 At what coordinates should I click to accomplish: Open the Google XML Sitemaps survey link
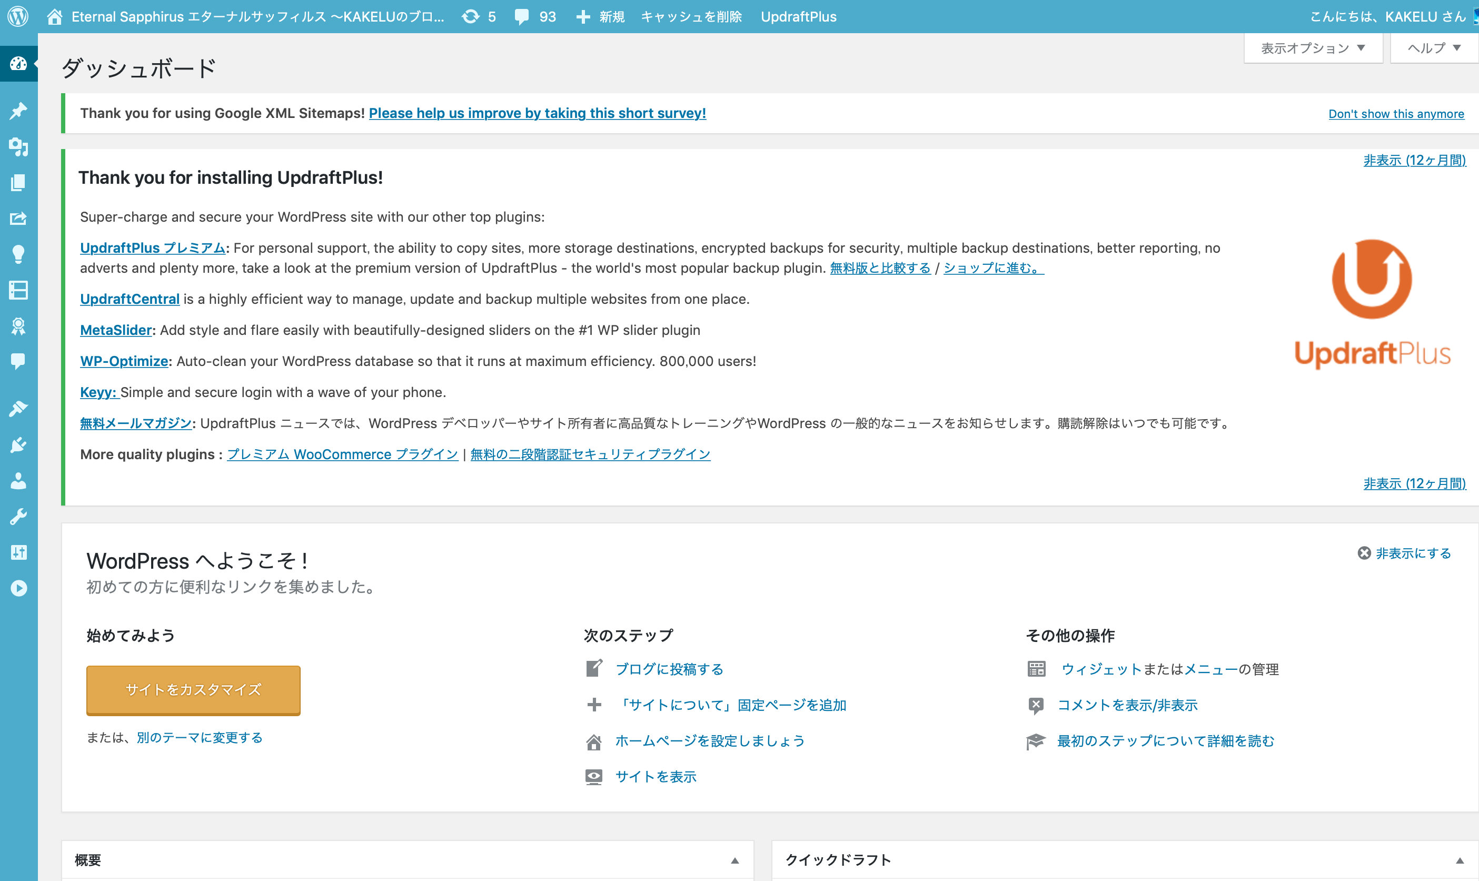point(538,113)
